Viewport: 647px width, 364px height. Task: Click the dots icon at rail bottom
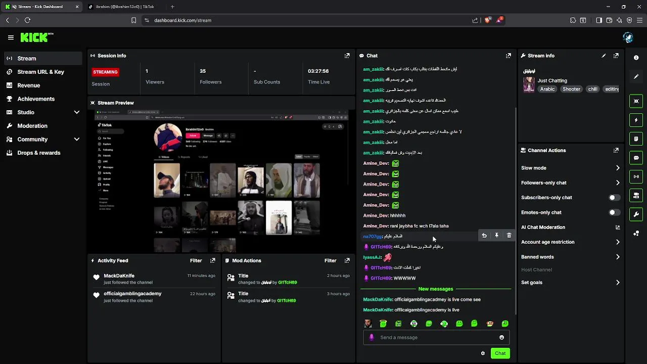(x=636, y=233)
